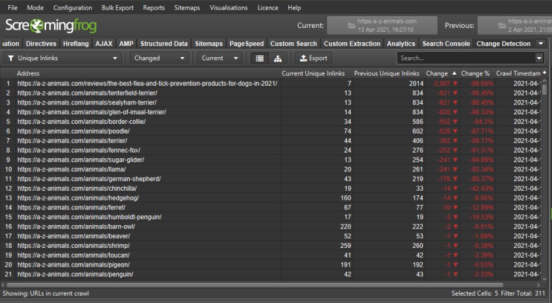Switch to the Structured Data tab
The width and height of the screenshot is (552, 303).
[x=164, y=43]
